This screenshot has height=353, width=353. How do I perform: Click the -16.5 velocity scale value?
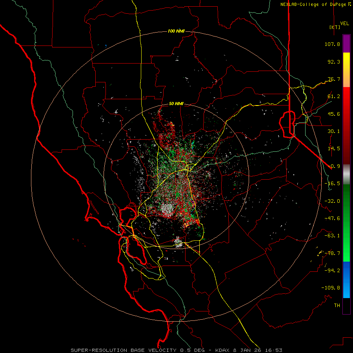[332, 184]
